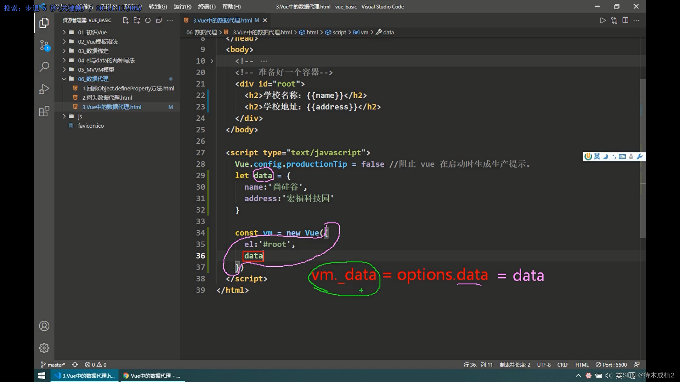Open the Search view in activity bar
This screenshot has width=680, height=382.
44,67
